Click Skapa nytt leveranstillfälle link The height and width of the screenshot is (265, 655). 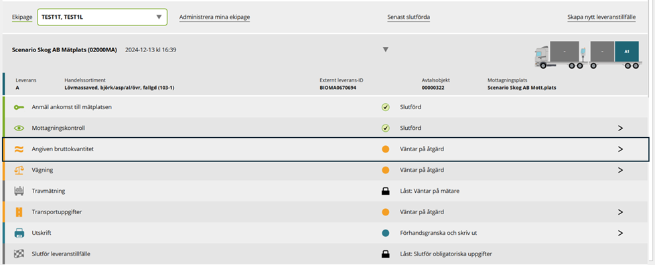click(x=601, y=17)
